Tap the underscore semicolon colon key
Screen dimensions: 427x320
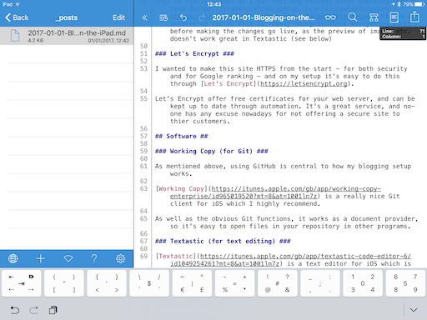(x=320, y=283)
